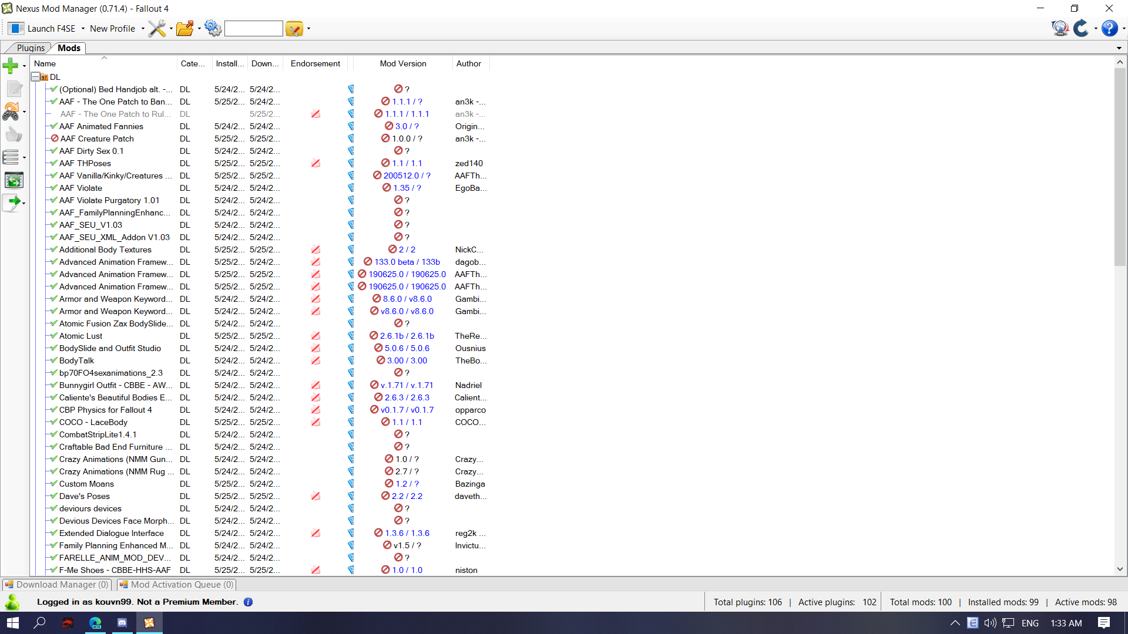1128x634 pixels.
Task: Open the Download Manager (0) tab
Action: 57,585
